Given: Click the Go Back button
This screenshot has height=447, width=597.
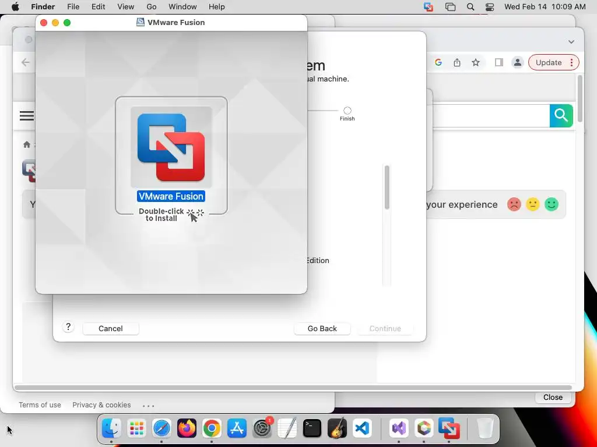Looking at the screenshot, I should (x=322, y=328).
